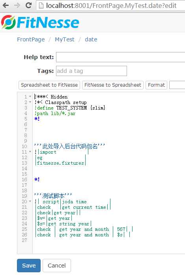This screenshot has width=185, height=275.
Task: Collapse the fold arrow on line 2
Action: [30, 102]
